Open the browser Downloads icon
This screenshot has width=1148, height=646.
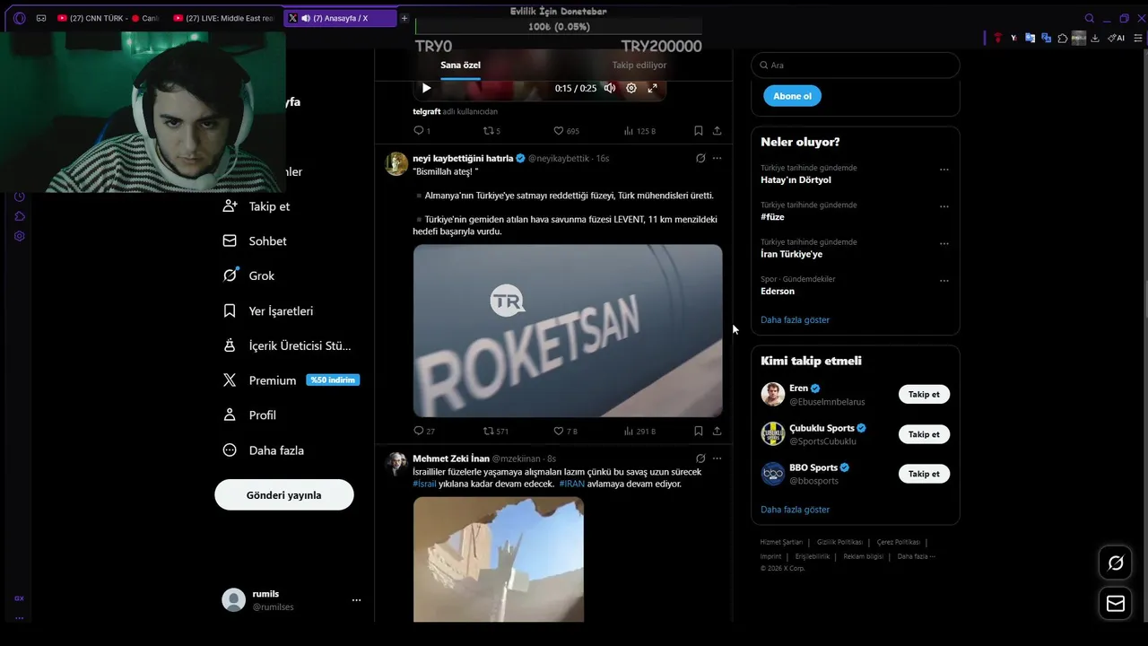point(1095,38)
